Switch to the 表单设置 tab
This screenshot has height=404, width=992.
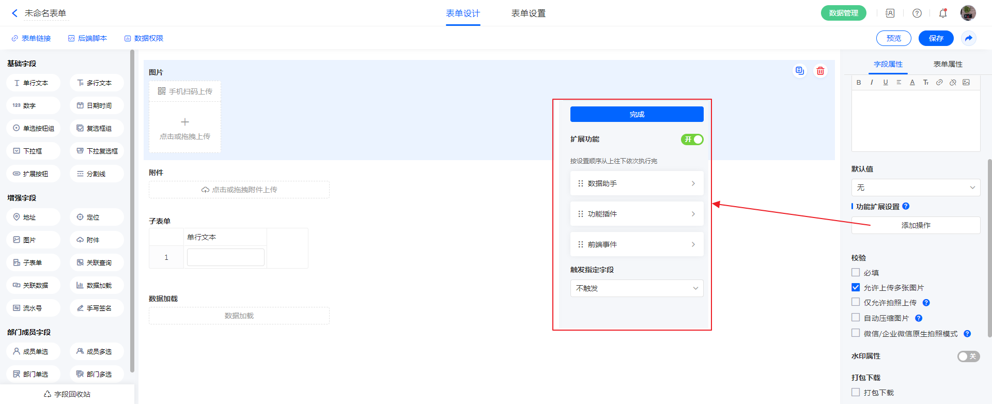[528, 13]
